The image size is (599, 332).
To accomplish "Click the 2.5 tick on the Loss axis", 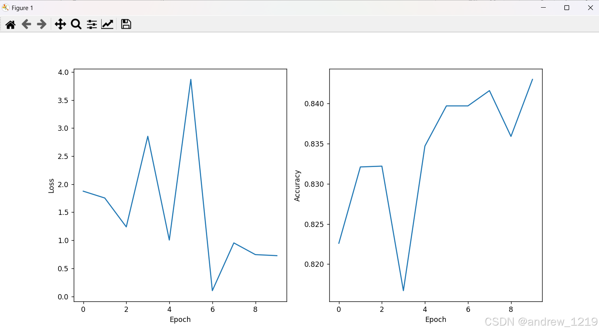I will pos(63,157).
